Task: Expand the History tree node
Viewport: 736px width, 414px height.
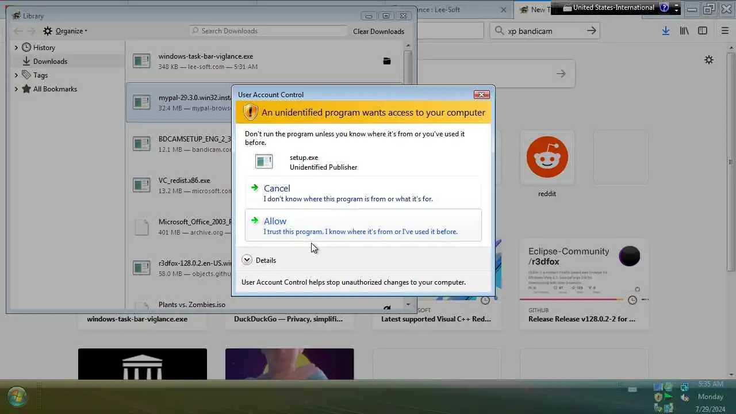Action: click(x=16, y=48)
